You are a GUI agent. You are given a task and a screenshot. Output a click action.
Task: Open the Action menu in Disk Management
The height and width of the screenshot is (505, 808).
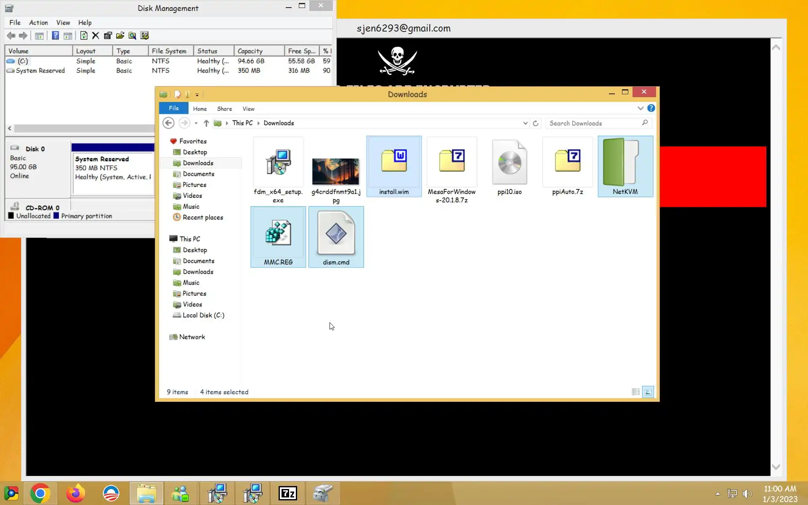coord(38,23)
